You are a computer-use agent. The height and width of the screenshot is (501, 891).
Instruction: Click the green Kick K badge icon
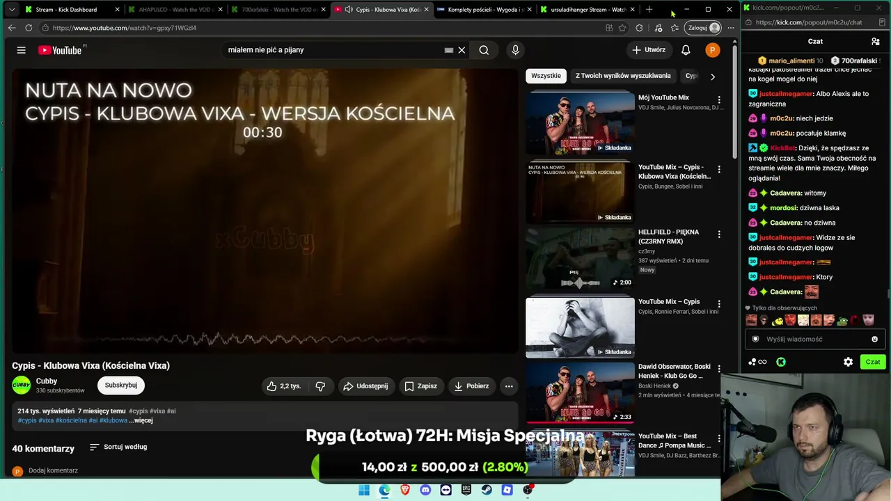pos(781,362)
